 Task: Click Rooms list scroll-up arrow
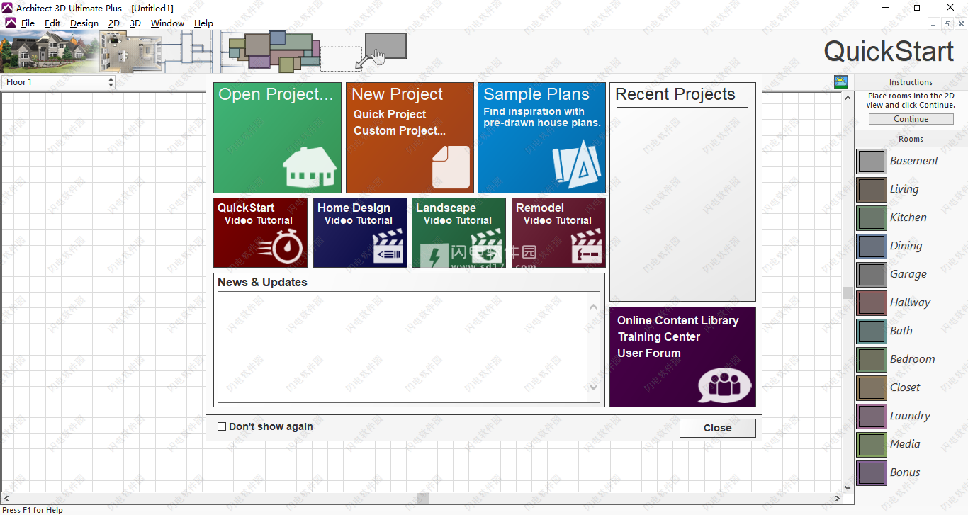point(848,96)
